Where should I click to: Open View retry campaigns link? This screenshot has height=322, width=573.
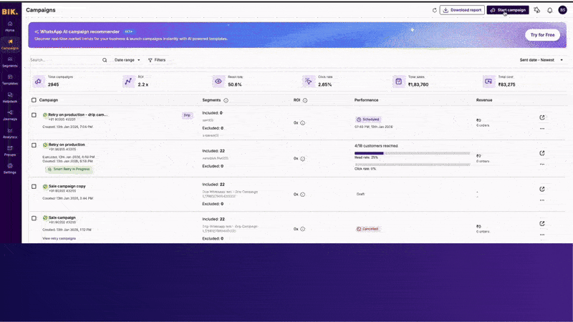pos(59,238)
